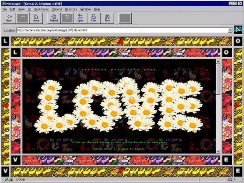Click the page's vertical scrollbar down arrow
The width and height of the screenshot is (244, 183).
pos(218,151)
